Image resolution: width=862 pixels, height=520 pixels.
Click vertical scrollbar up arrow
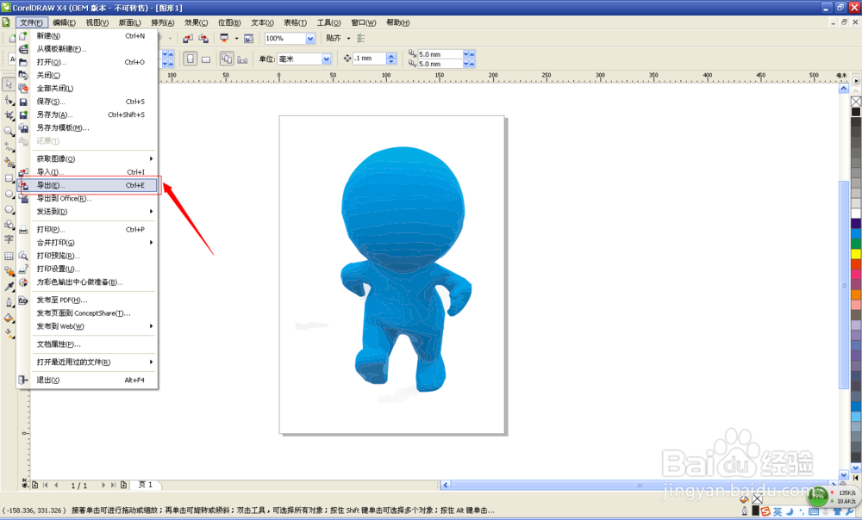(844, 89)
